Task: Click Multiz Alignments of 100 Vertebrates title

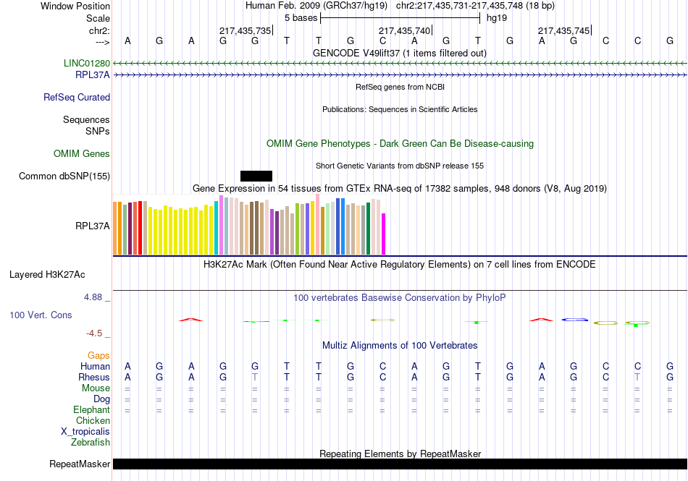Action: point(400,345)
